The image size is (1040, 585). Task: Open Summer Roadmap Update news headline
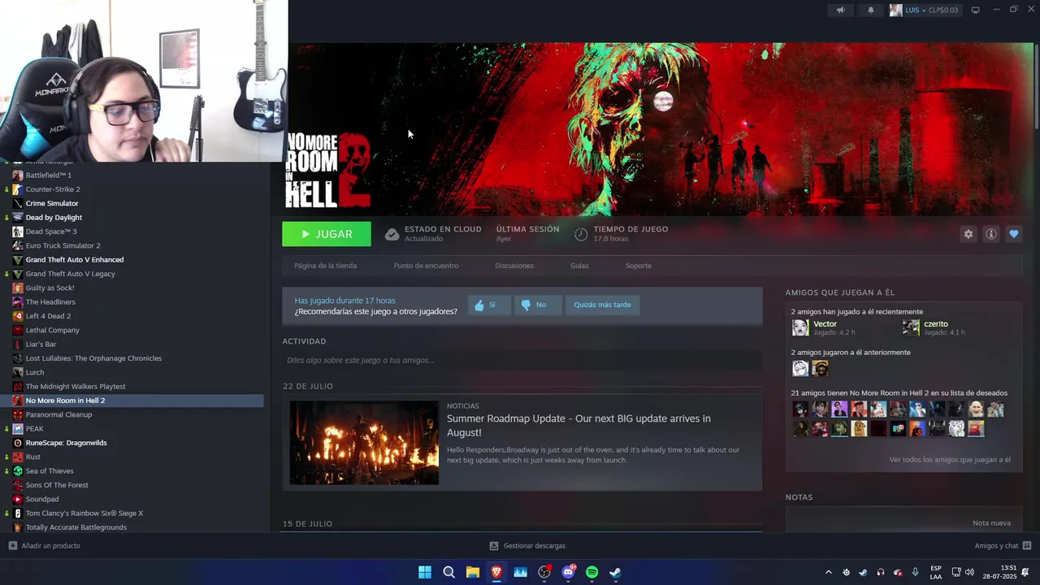pyautogui.click(x=578, y=425)
